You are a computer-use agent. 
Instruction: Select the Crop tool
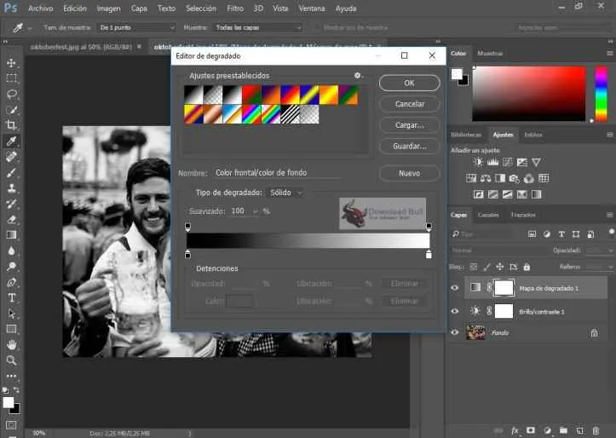(x=11, y=125)
